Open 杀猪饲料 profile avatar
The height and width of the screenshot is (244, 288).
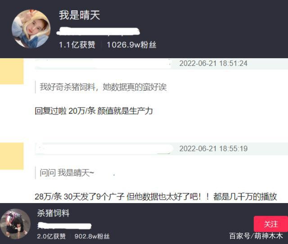[x=15, y=224]
